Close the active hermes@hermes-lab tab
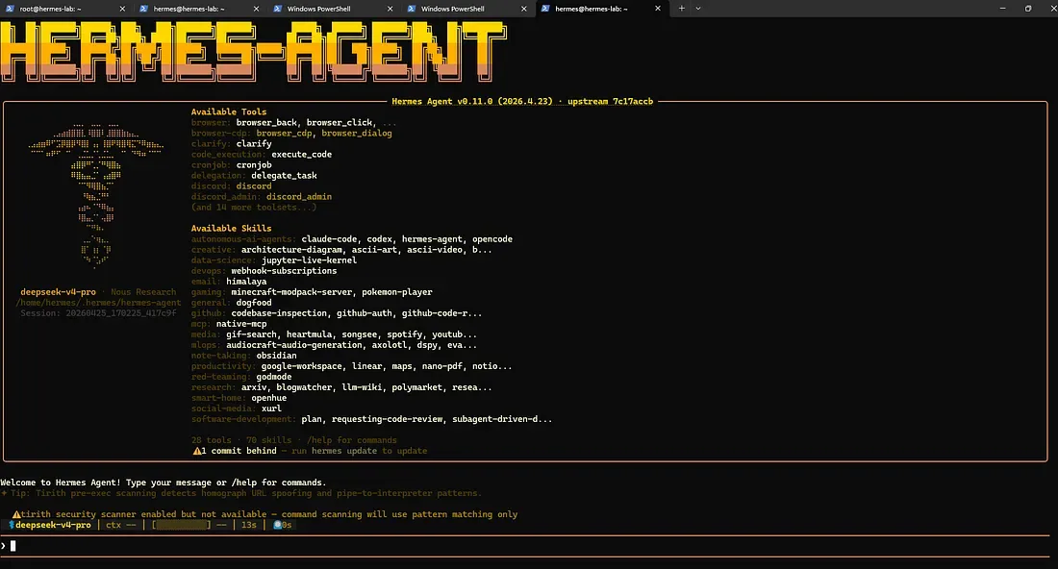 tap(658, 9)
